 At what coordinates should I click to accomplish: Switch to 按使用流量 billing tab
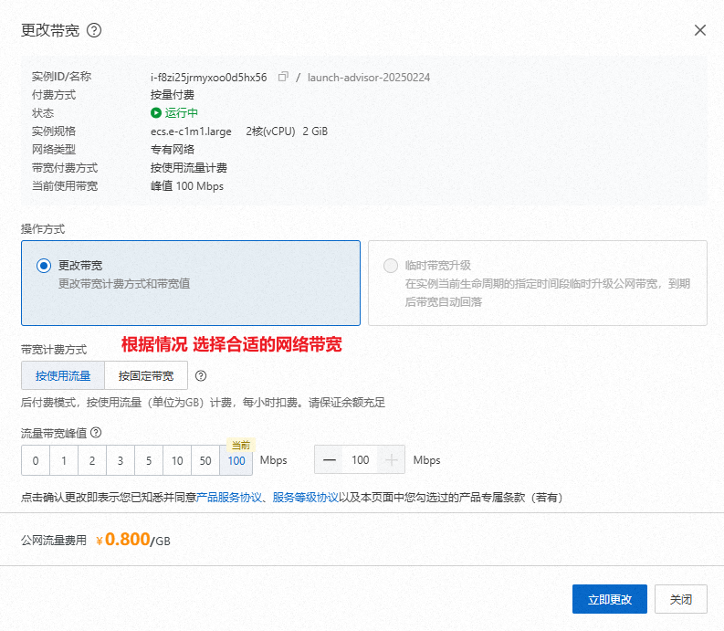(63, 375)
